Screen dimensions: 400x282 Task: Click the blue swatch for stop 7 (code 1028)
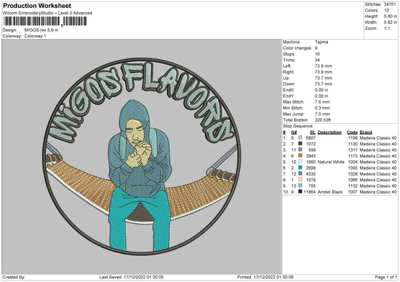point(300,174)
